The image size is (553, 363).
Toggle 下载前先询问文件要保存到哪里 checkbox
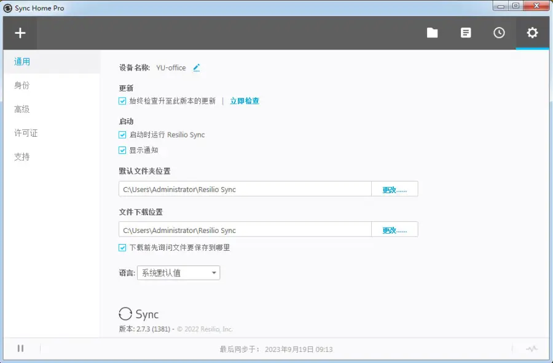point(122,248)
